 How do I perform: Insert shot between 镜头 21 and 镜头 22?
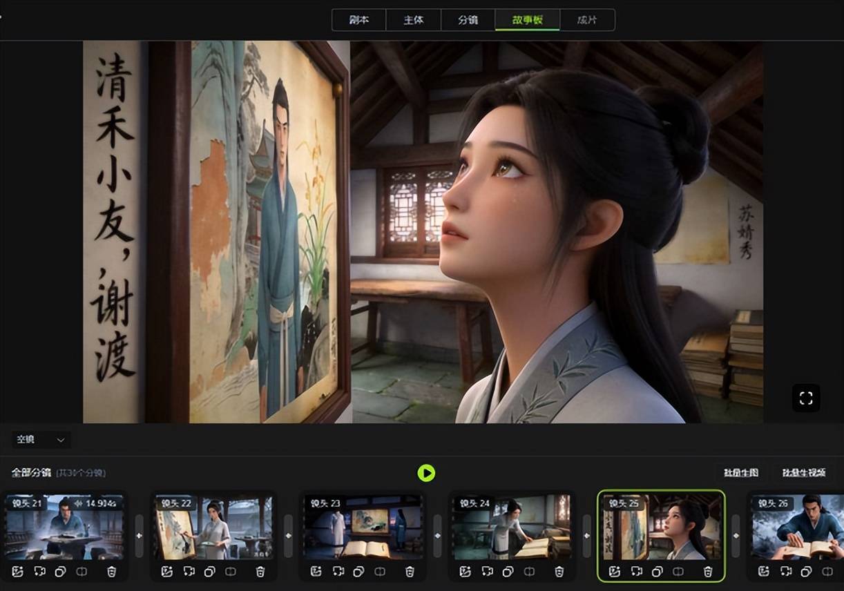[139, 535]
